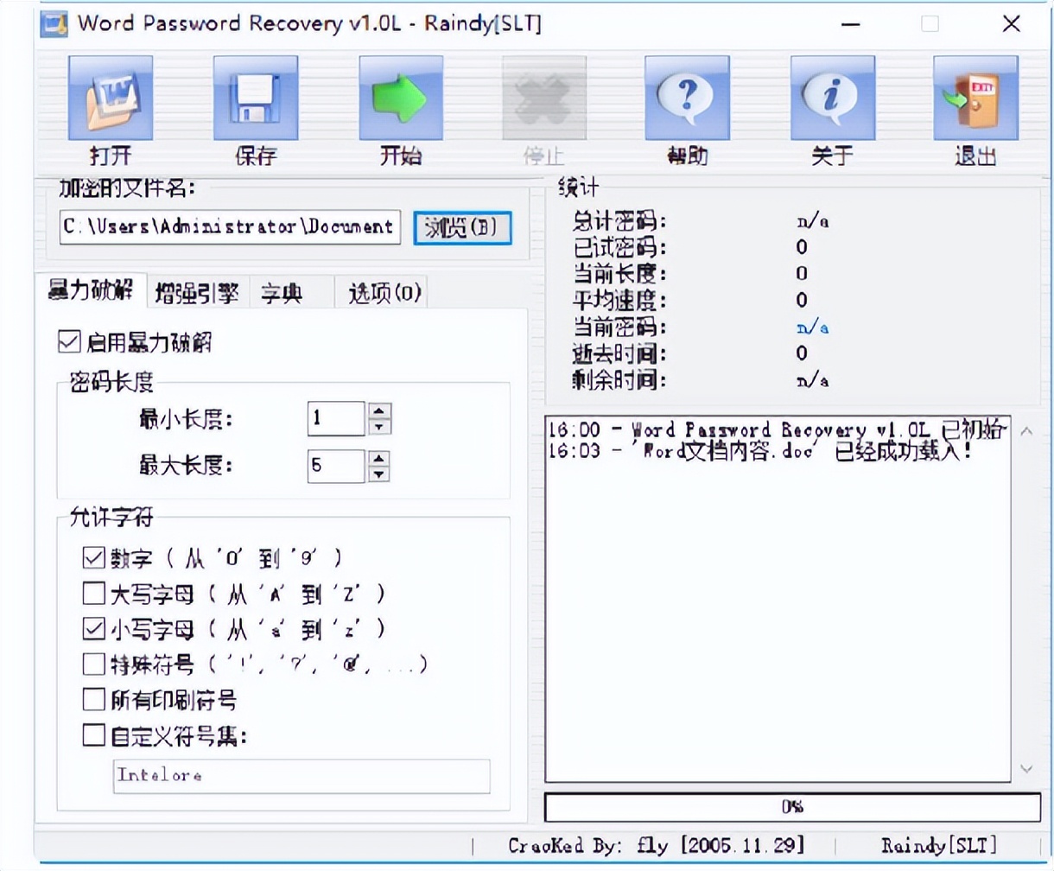Increase 最小长度 with the up arrow
The width and height of the screenshot is (1054, 871).
(x=379, y=410)
